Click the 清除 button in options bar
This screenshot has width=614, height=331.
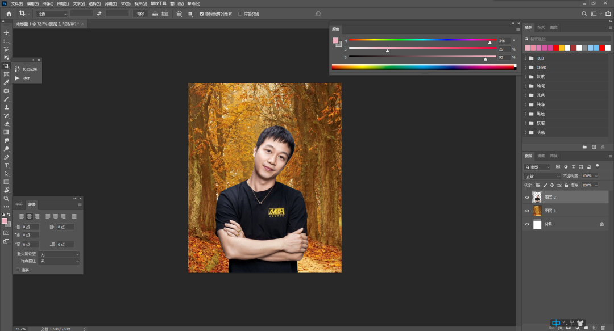(x=140, y=14)
